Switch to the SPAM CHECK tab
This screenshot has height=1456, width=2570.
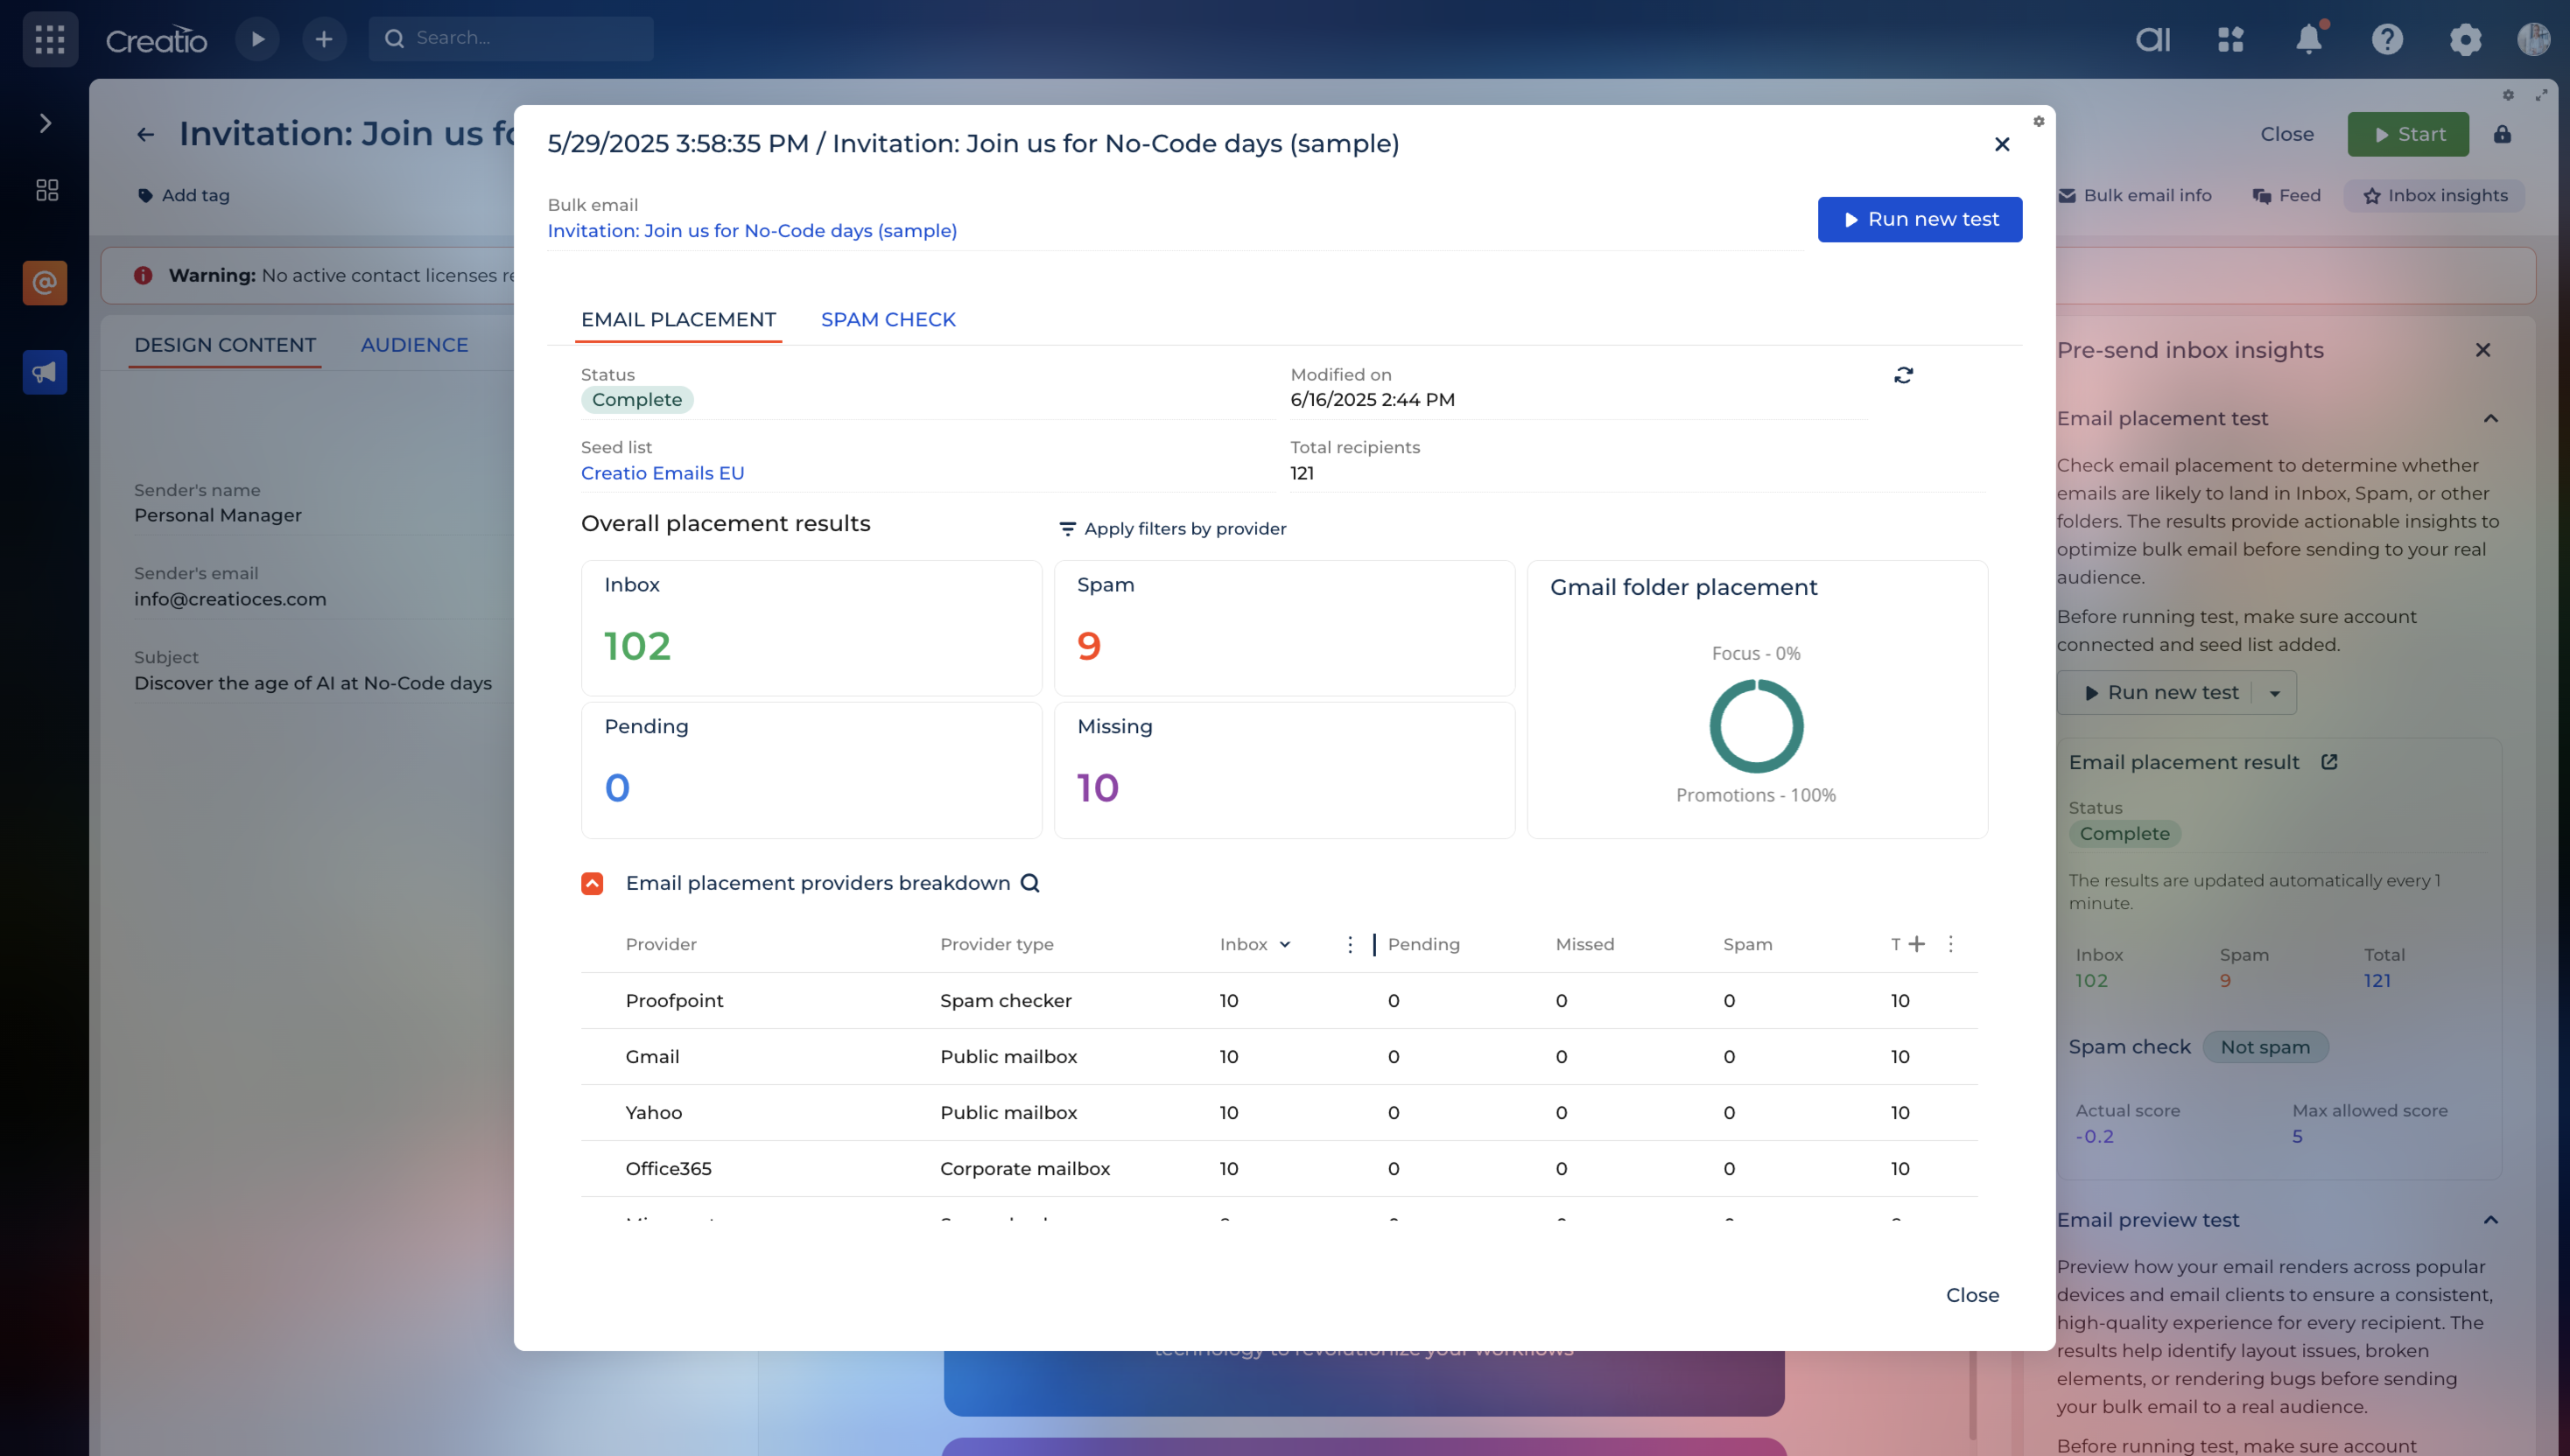click(x=888, y=320)
